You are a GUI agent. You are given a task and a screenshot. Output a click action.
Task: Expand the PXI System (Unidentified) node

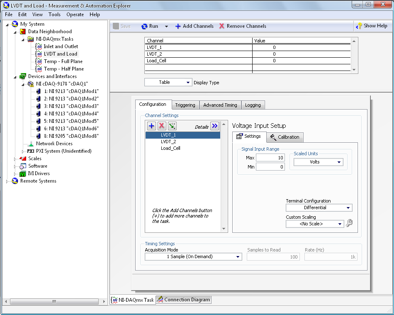[23, 151]
